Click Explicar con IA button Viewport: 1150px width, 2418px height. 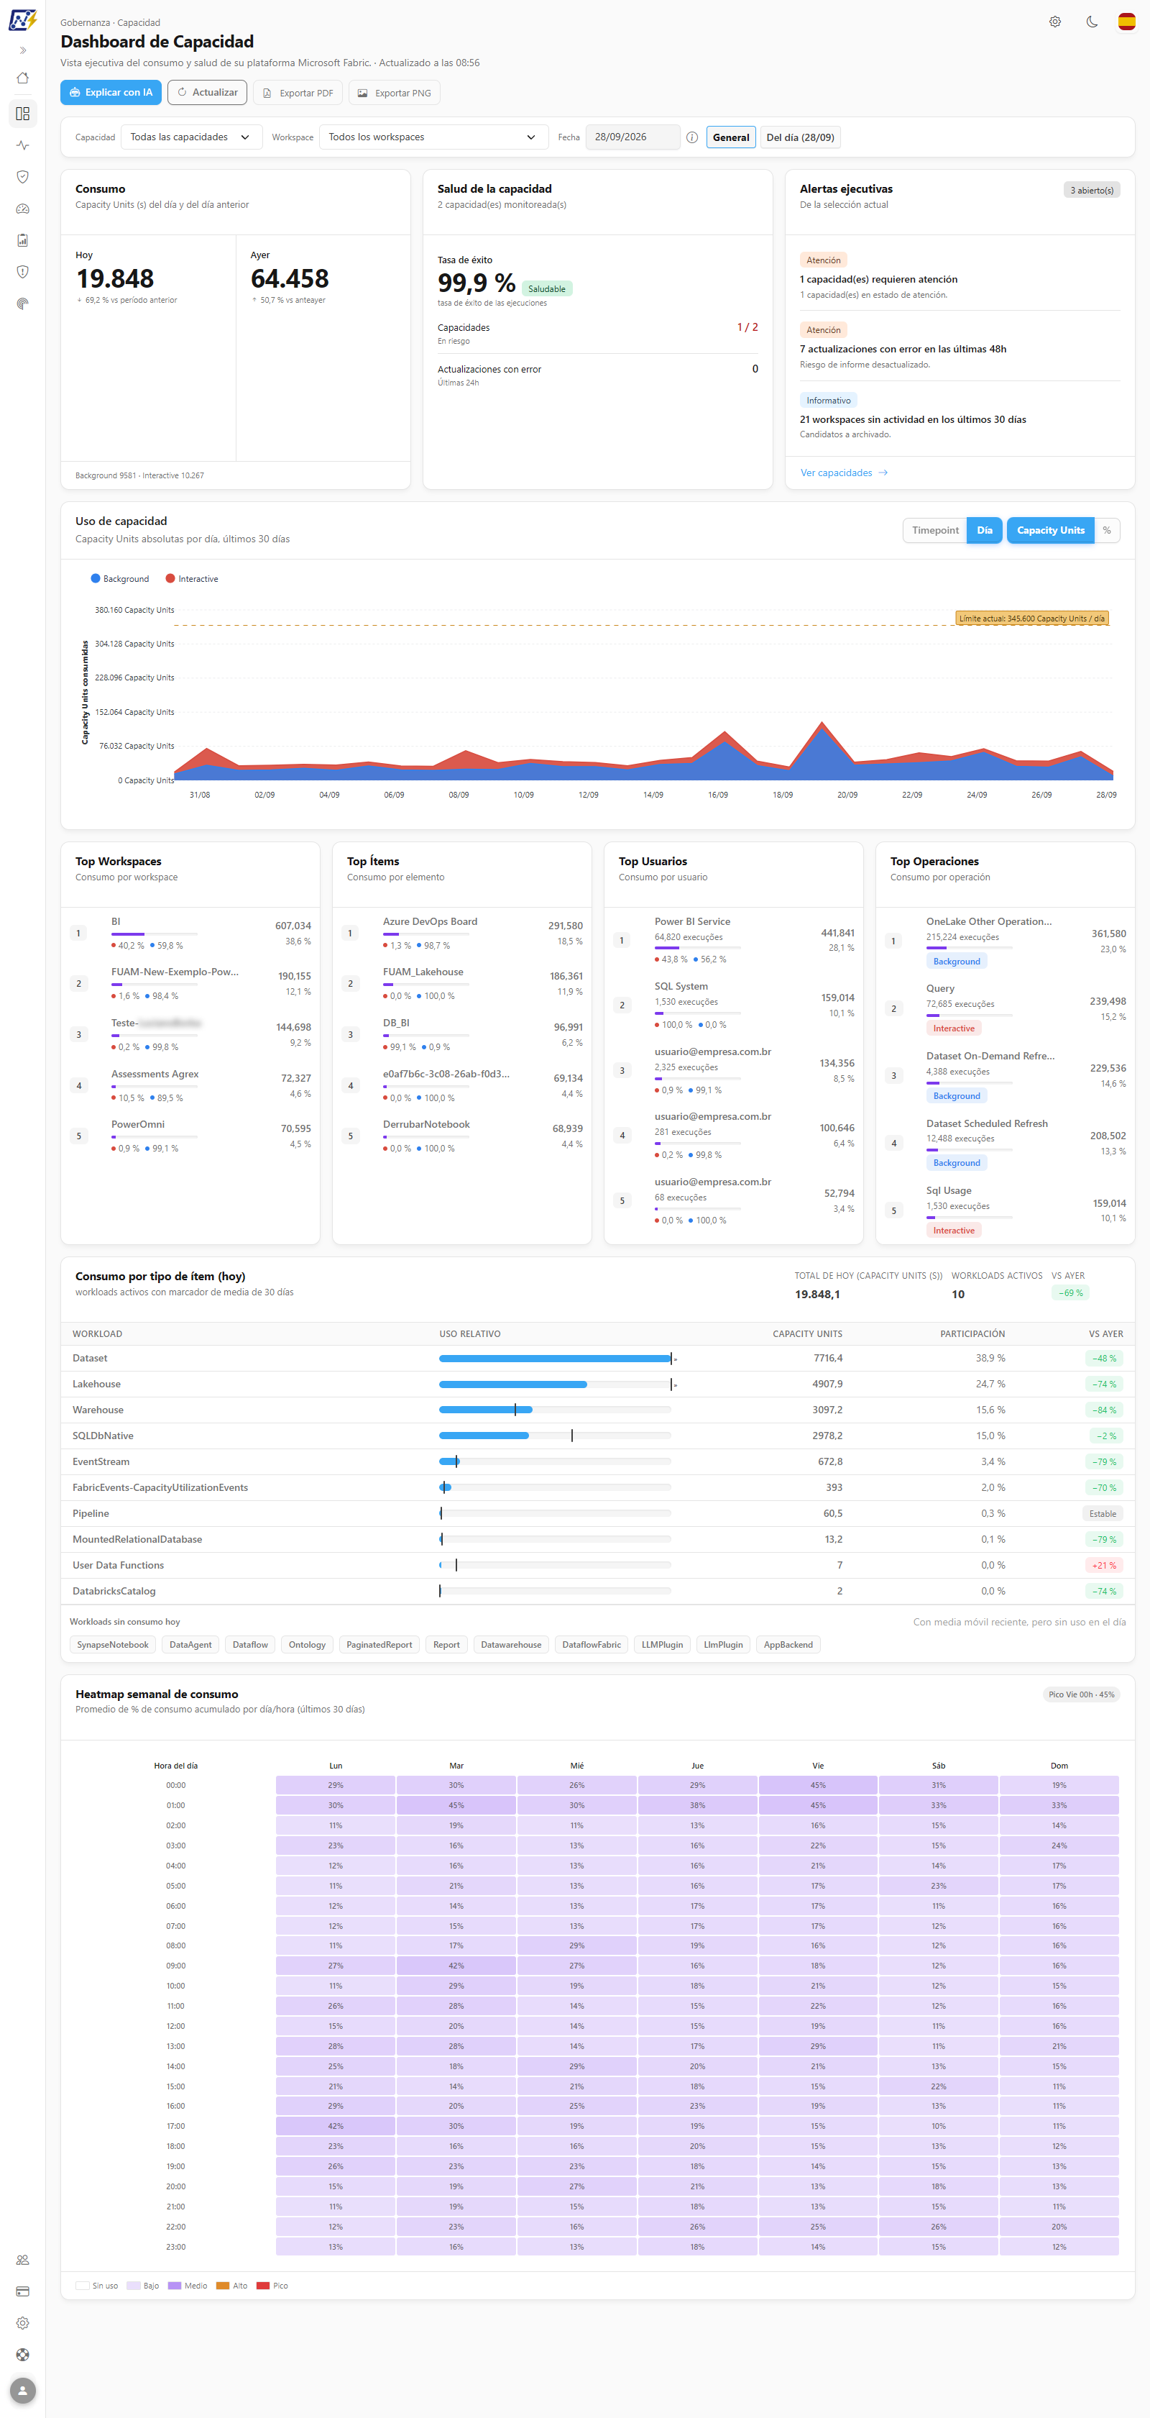(x=111, y=92)
